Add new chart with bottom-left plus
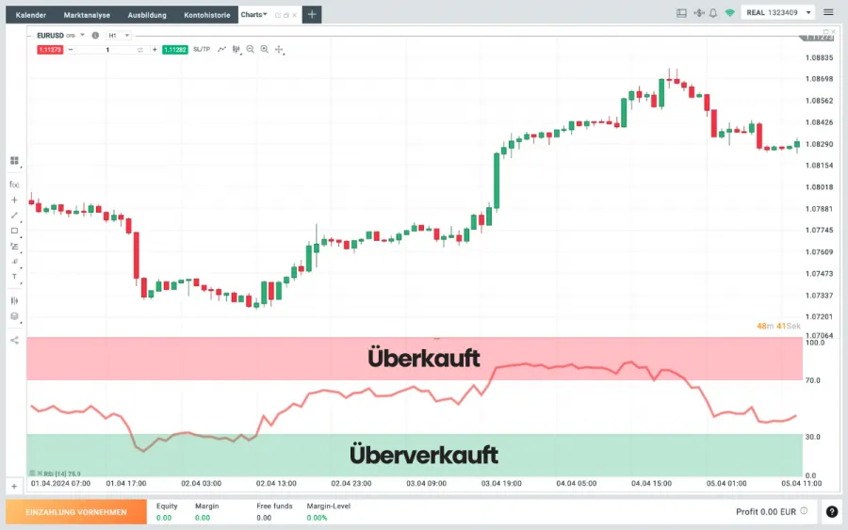The height and width of the screenshot is (530, 848). click(14, 487)
